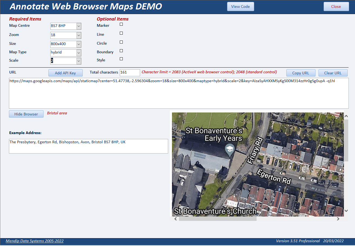Click the Example Address text box
Image resolution: width=355 pixels, height=246 pixels.
(88, 146)
